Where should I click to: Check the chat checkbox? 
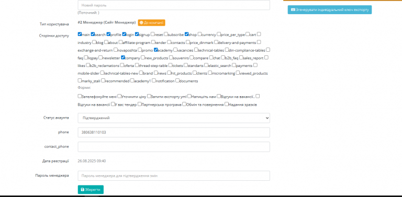pos(211,57)
